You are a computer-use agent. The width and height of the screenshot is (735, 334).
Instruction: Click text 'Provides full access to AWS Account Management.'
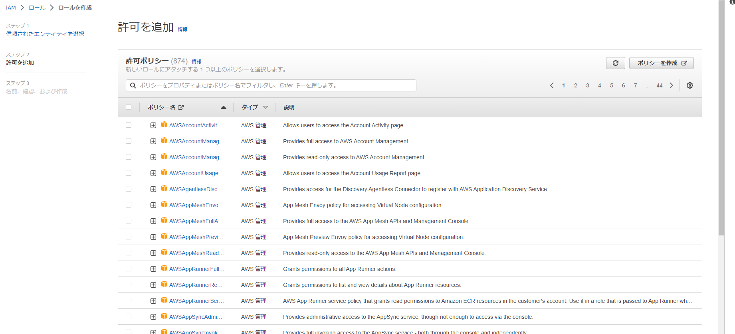tap(346, 141)
